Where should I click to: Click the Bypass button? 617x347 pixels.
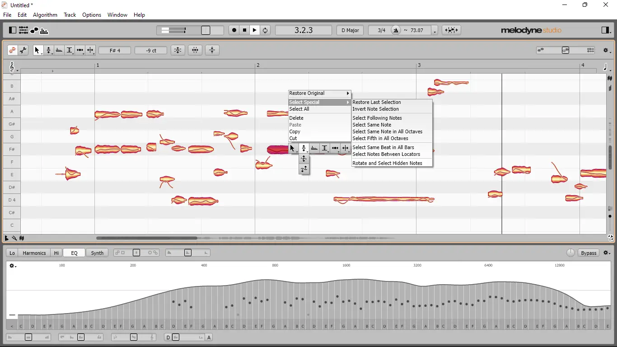pyautogui.click(x=589, y=253)
